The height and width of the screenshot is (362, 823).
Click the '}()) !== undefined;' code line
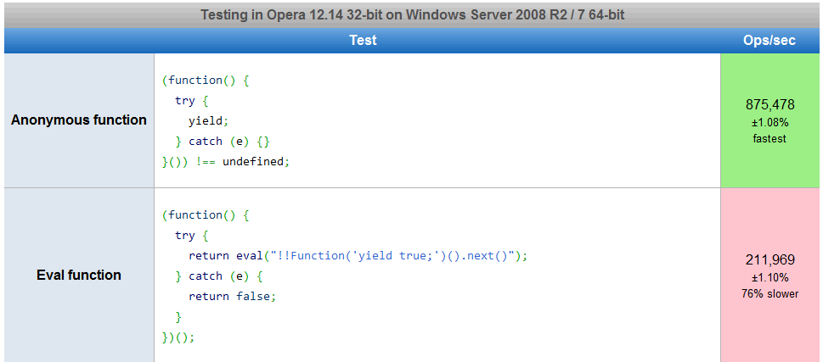226,162
